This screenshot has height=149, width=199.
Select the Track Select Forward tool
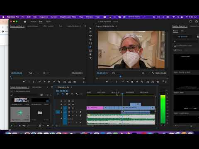coord(90,32)
